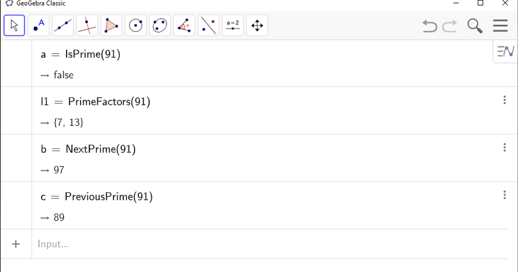
Task: Open options menu for PreviousPrime(91) row
Action: (x=505, y=195)
